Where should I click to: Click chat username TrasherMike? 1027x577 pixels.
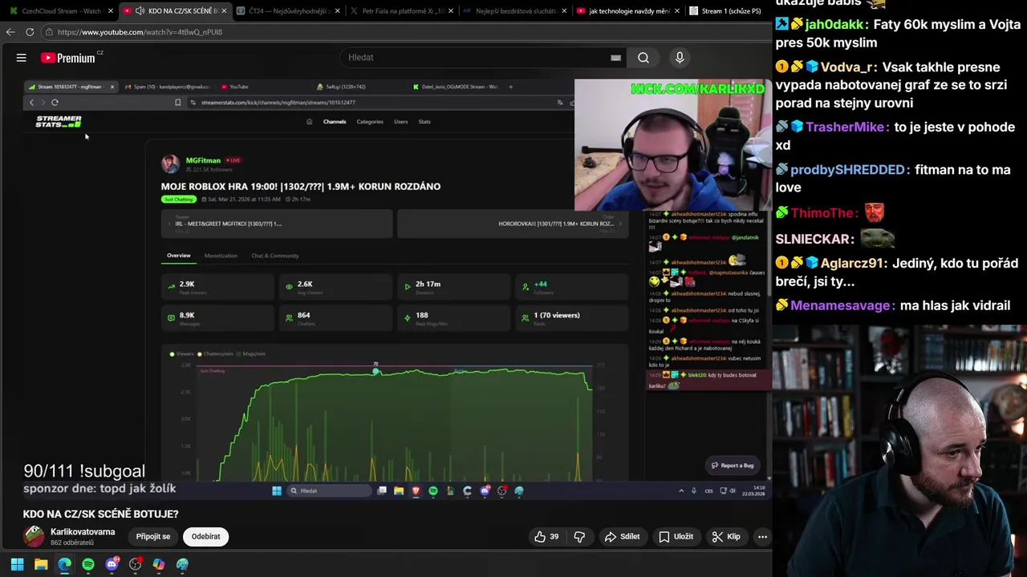(x=845, y=127)
